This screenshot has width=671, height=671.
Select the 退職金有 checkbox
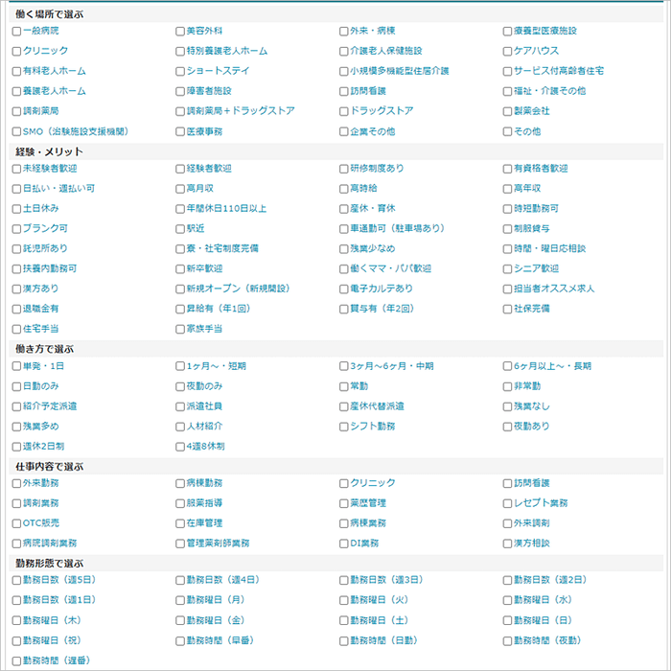16,309
